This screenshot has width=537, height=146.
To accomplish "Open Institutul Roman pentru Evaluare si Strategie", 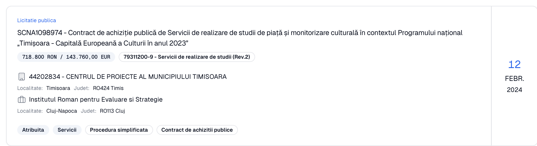I will [96, 100].
